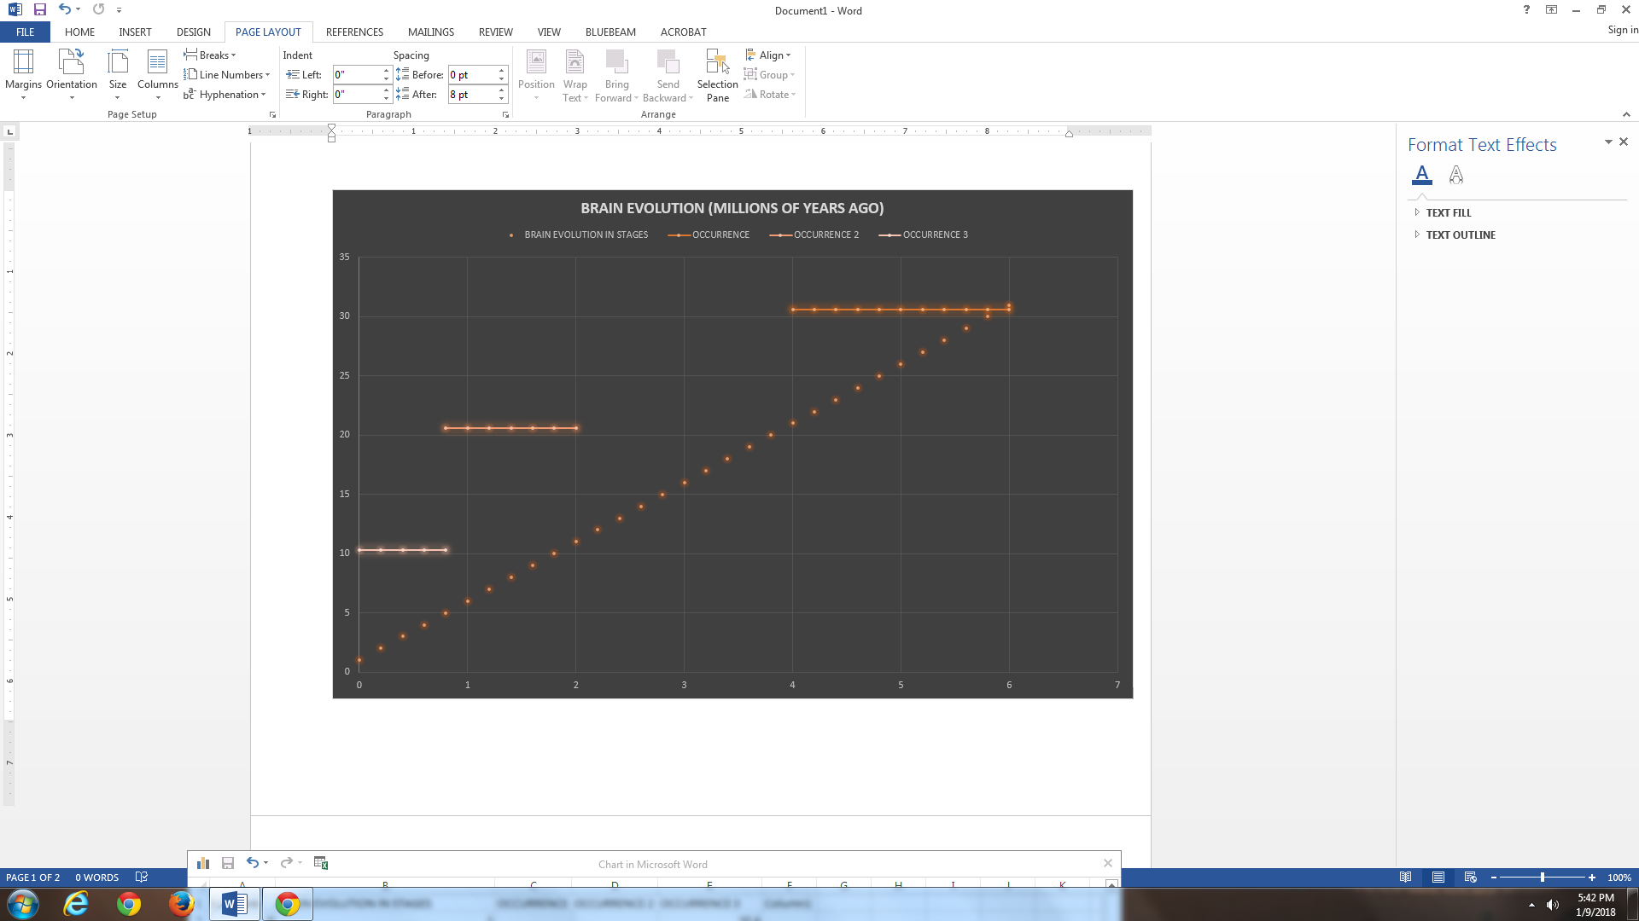This screenshot has width=1639, height=921.
Task: Expand the TEXT OUTLINE section
Action: pyautogui.click(x=1460, y=235)
